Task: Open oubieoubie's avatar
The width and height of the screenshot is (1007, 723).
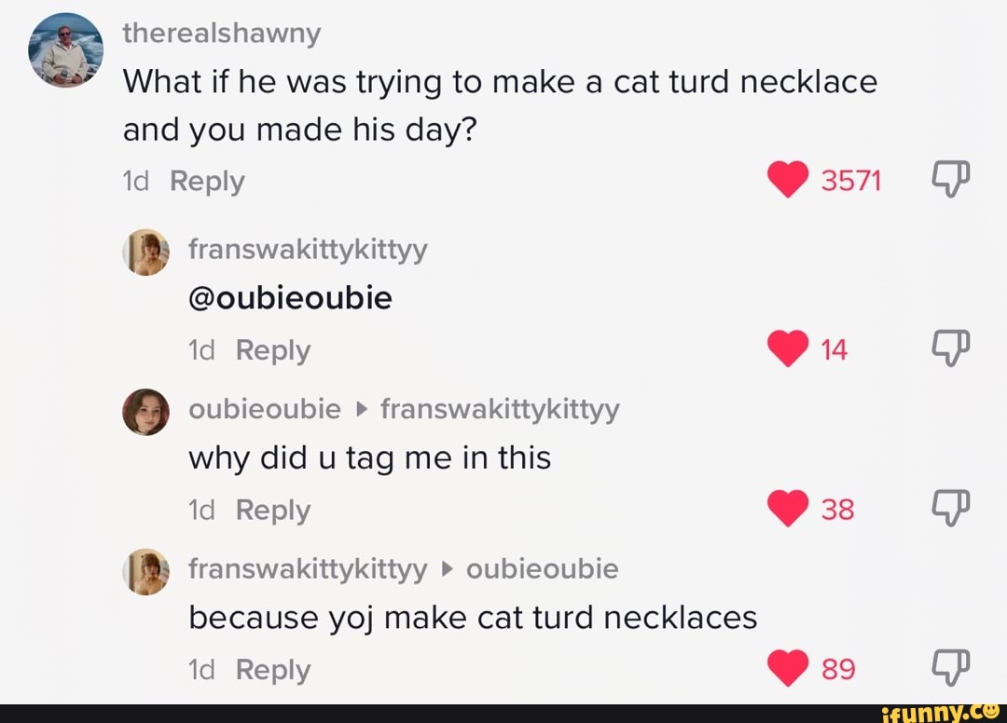Action: [146, 411]
